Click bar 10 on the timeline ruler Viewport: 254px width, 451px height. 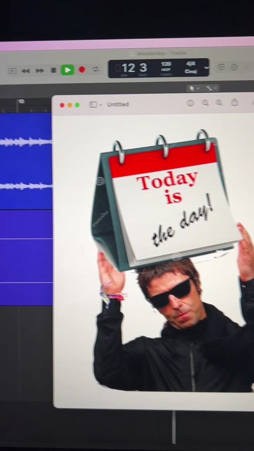21,101
